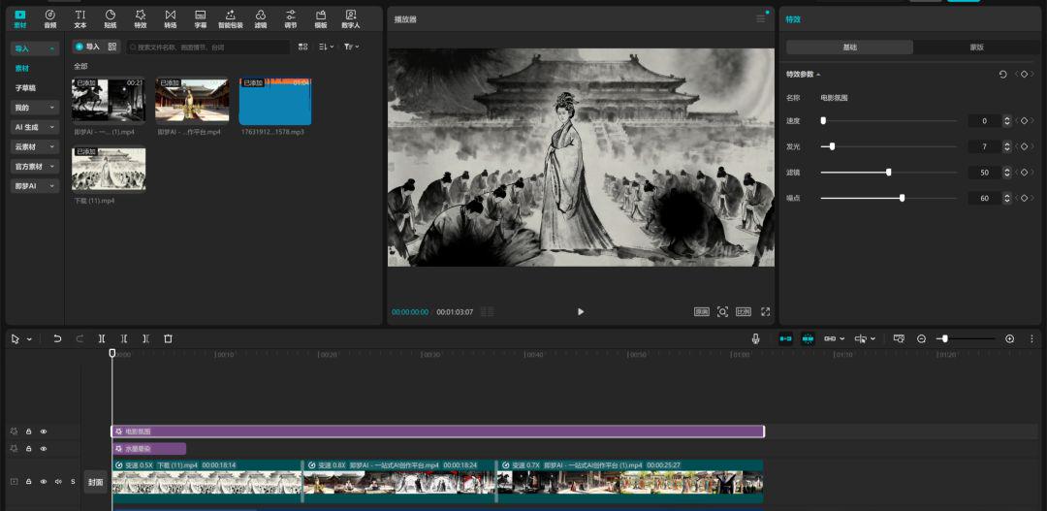Toggle main track magnet button
This screenshot has width=1047, height=511.
point(785,339)
